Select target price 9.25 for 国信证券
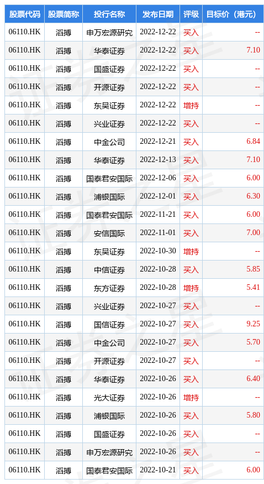The image size is (264, 484). click(x=253, y=324)
